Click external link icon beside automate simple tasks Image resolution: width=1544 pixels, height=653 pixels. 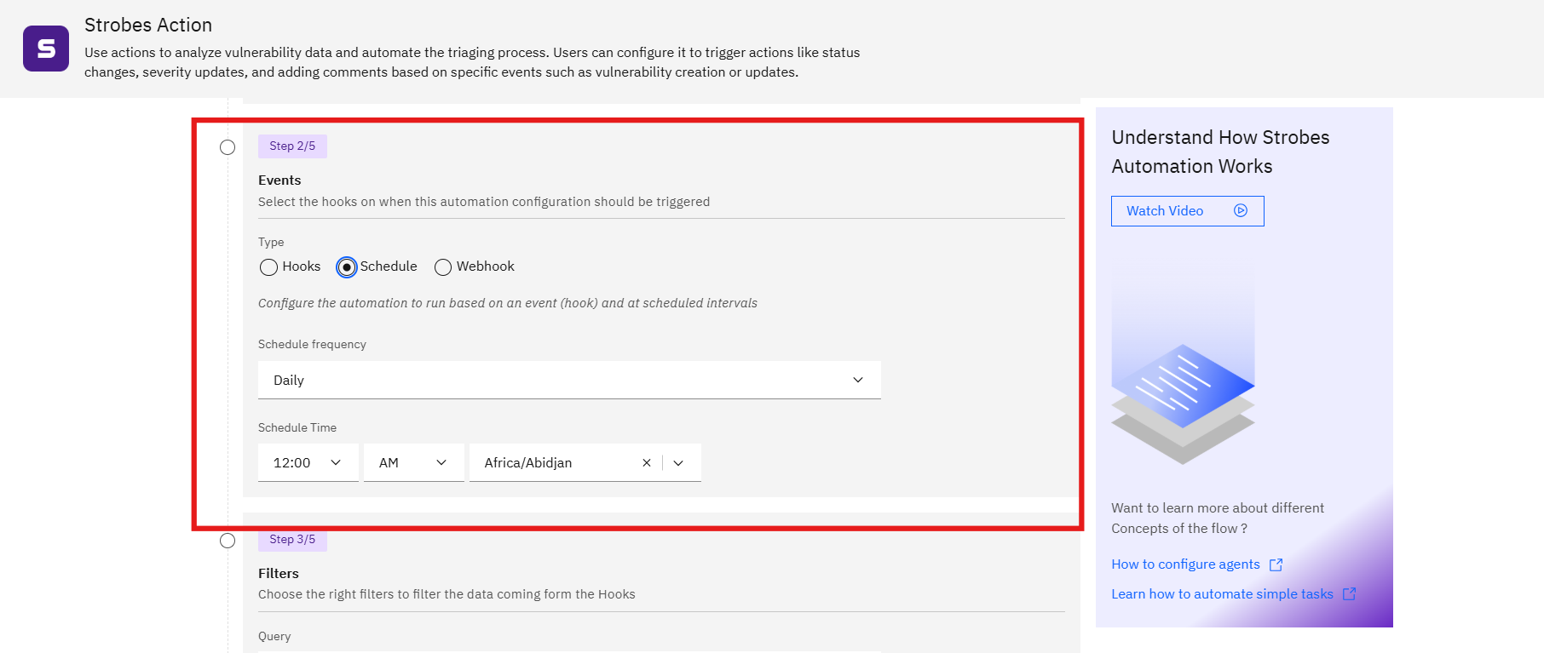[1350, 594]
